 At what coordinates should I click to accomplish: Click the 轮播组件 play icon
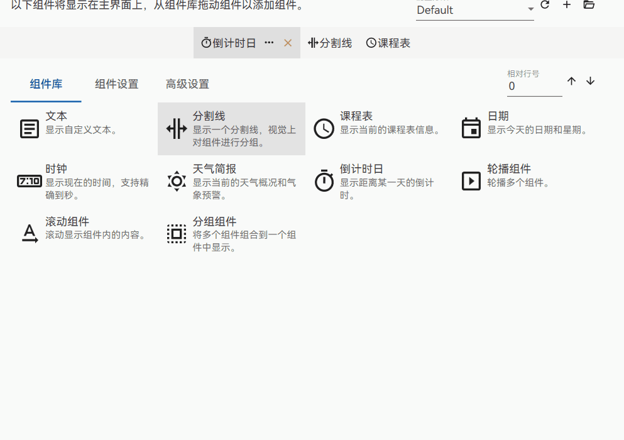(x=471, y=181)
